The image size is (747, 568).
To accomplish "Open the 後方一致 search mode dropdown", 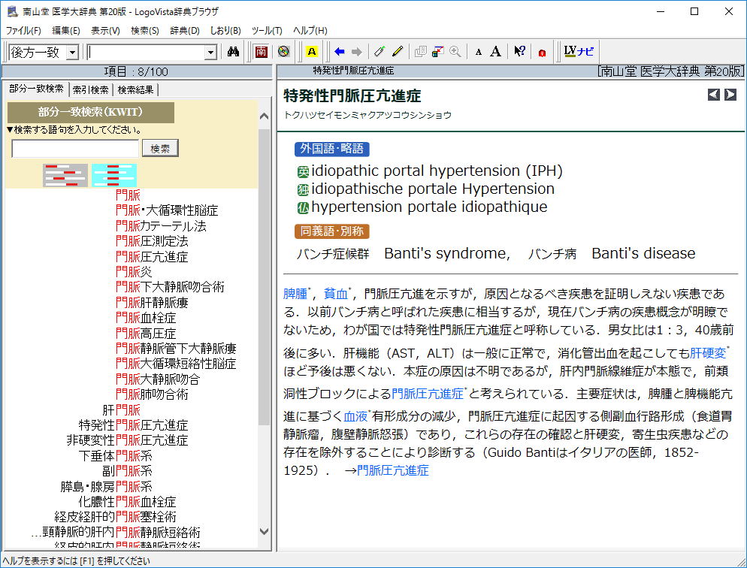I will click(72, 52).
